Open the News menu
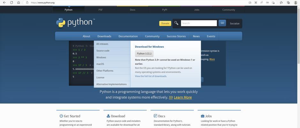 point(196,36)
